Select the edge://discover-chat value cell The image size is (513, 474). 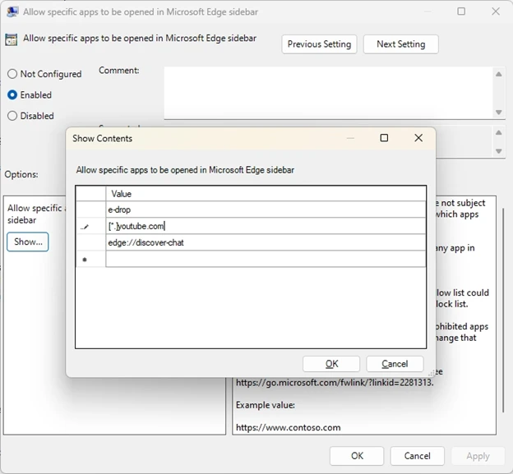point(266,242)
